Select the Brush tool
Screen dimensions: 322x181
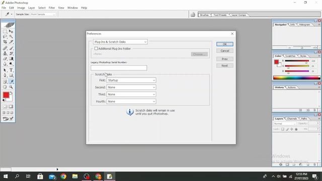(x=11, y=48)
